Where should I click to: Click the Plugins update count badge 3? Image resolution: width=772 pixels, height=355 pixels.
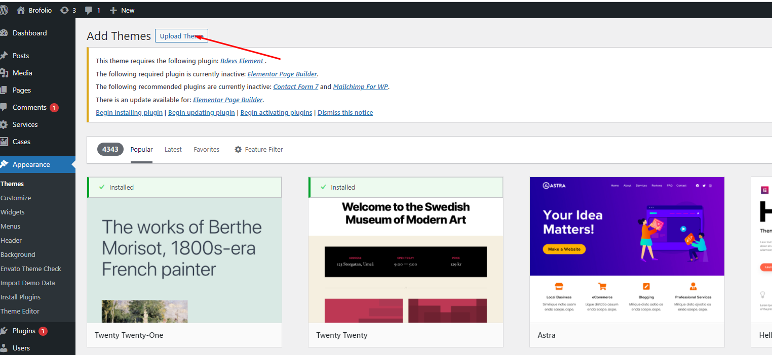[43, 331]
